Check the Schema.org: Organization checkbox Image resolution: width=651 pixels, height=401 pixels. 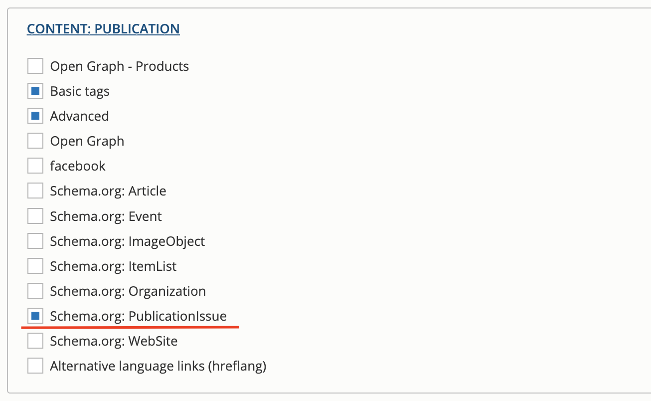tap(35, 290)
